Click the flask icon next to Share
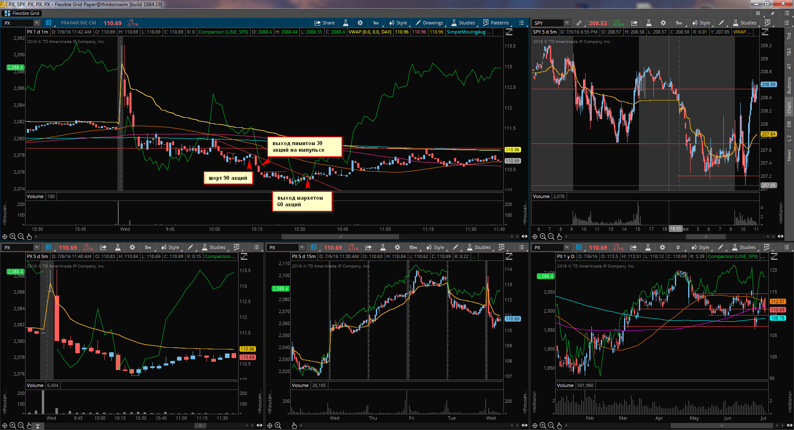This screenshot has height=430, width=794. (x=346, y=23)
